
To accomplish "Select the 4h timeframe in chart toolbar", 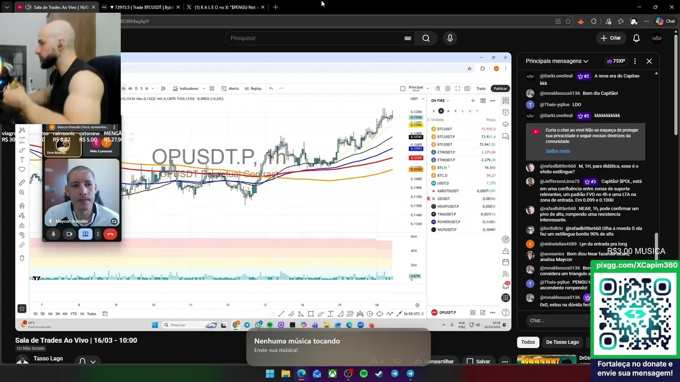I will click(x=130, y=89).
